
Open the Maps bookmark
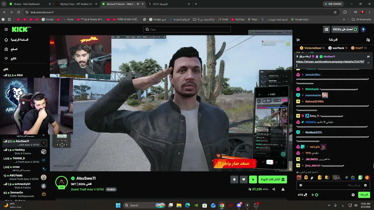[252, 20]
